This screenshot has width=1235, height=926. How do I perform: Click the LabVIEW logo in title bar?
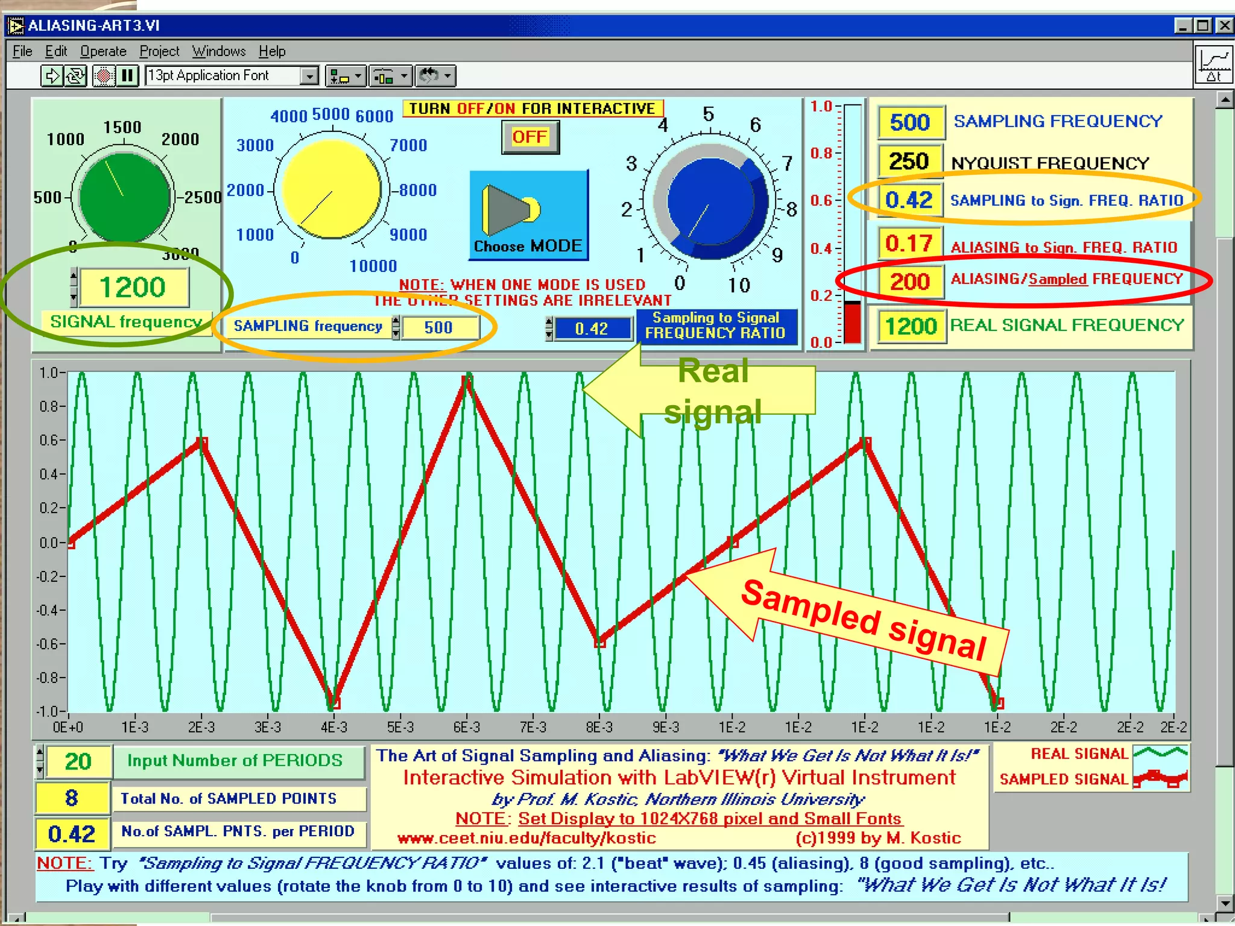(x=16, y=26)
